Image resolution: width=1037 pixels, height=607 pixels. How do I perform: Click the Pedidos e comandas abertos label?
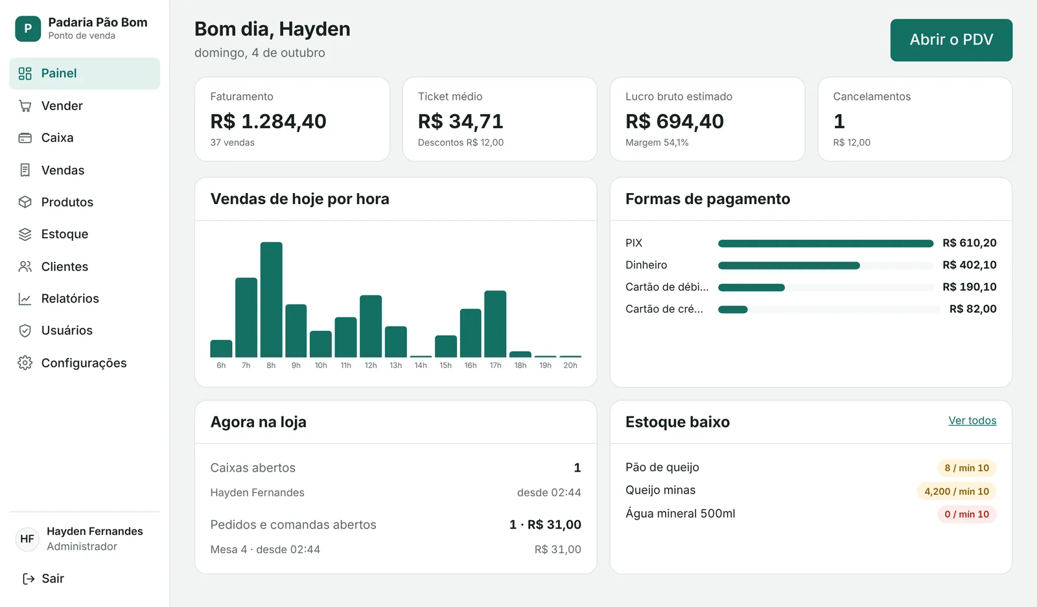pyautogui.click(x=293, y=525)
